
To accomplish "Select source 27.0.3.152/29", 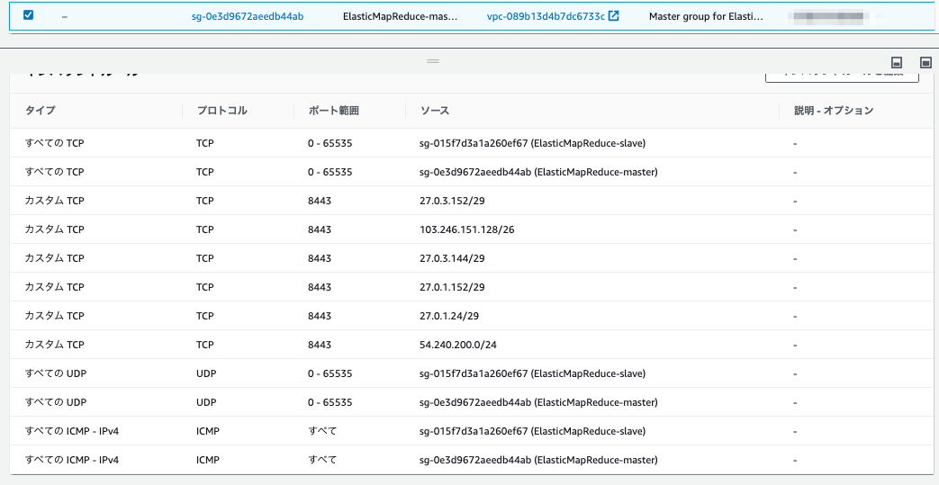I will point(452,202).
